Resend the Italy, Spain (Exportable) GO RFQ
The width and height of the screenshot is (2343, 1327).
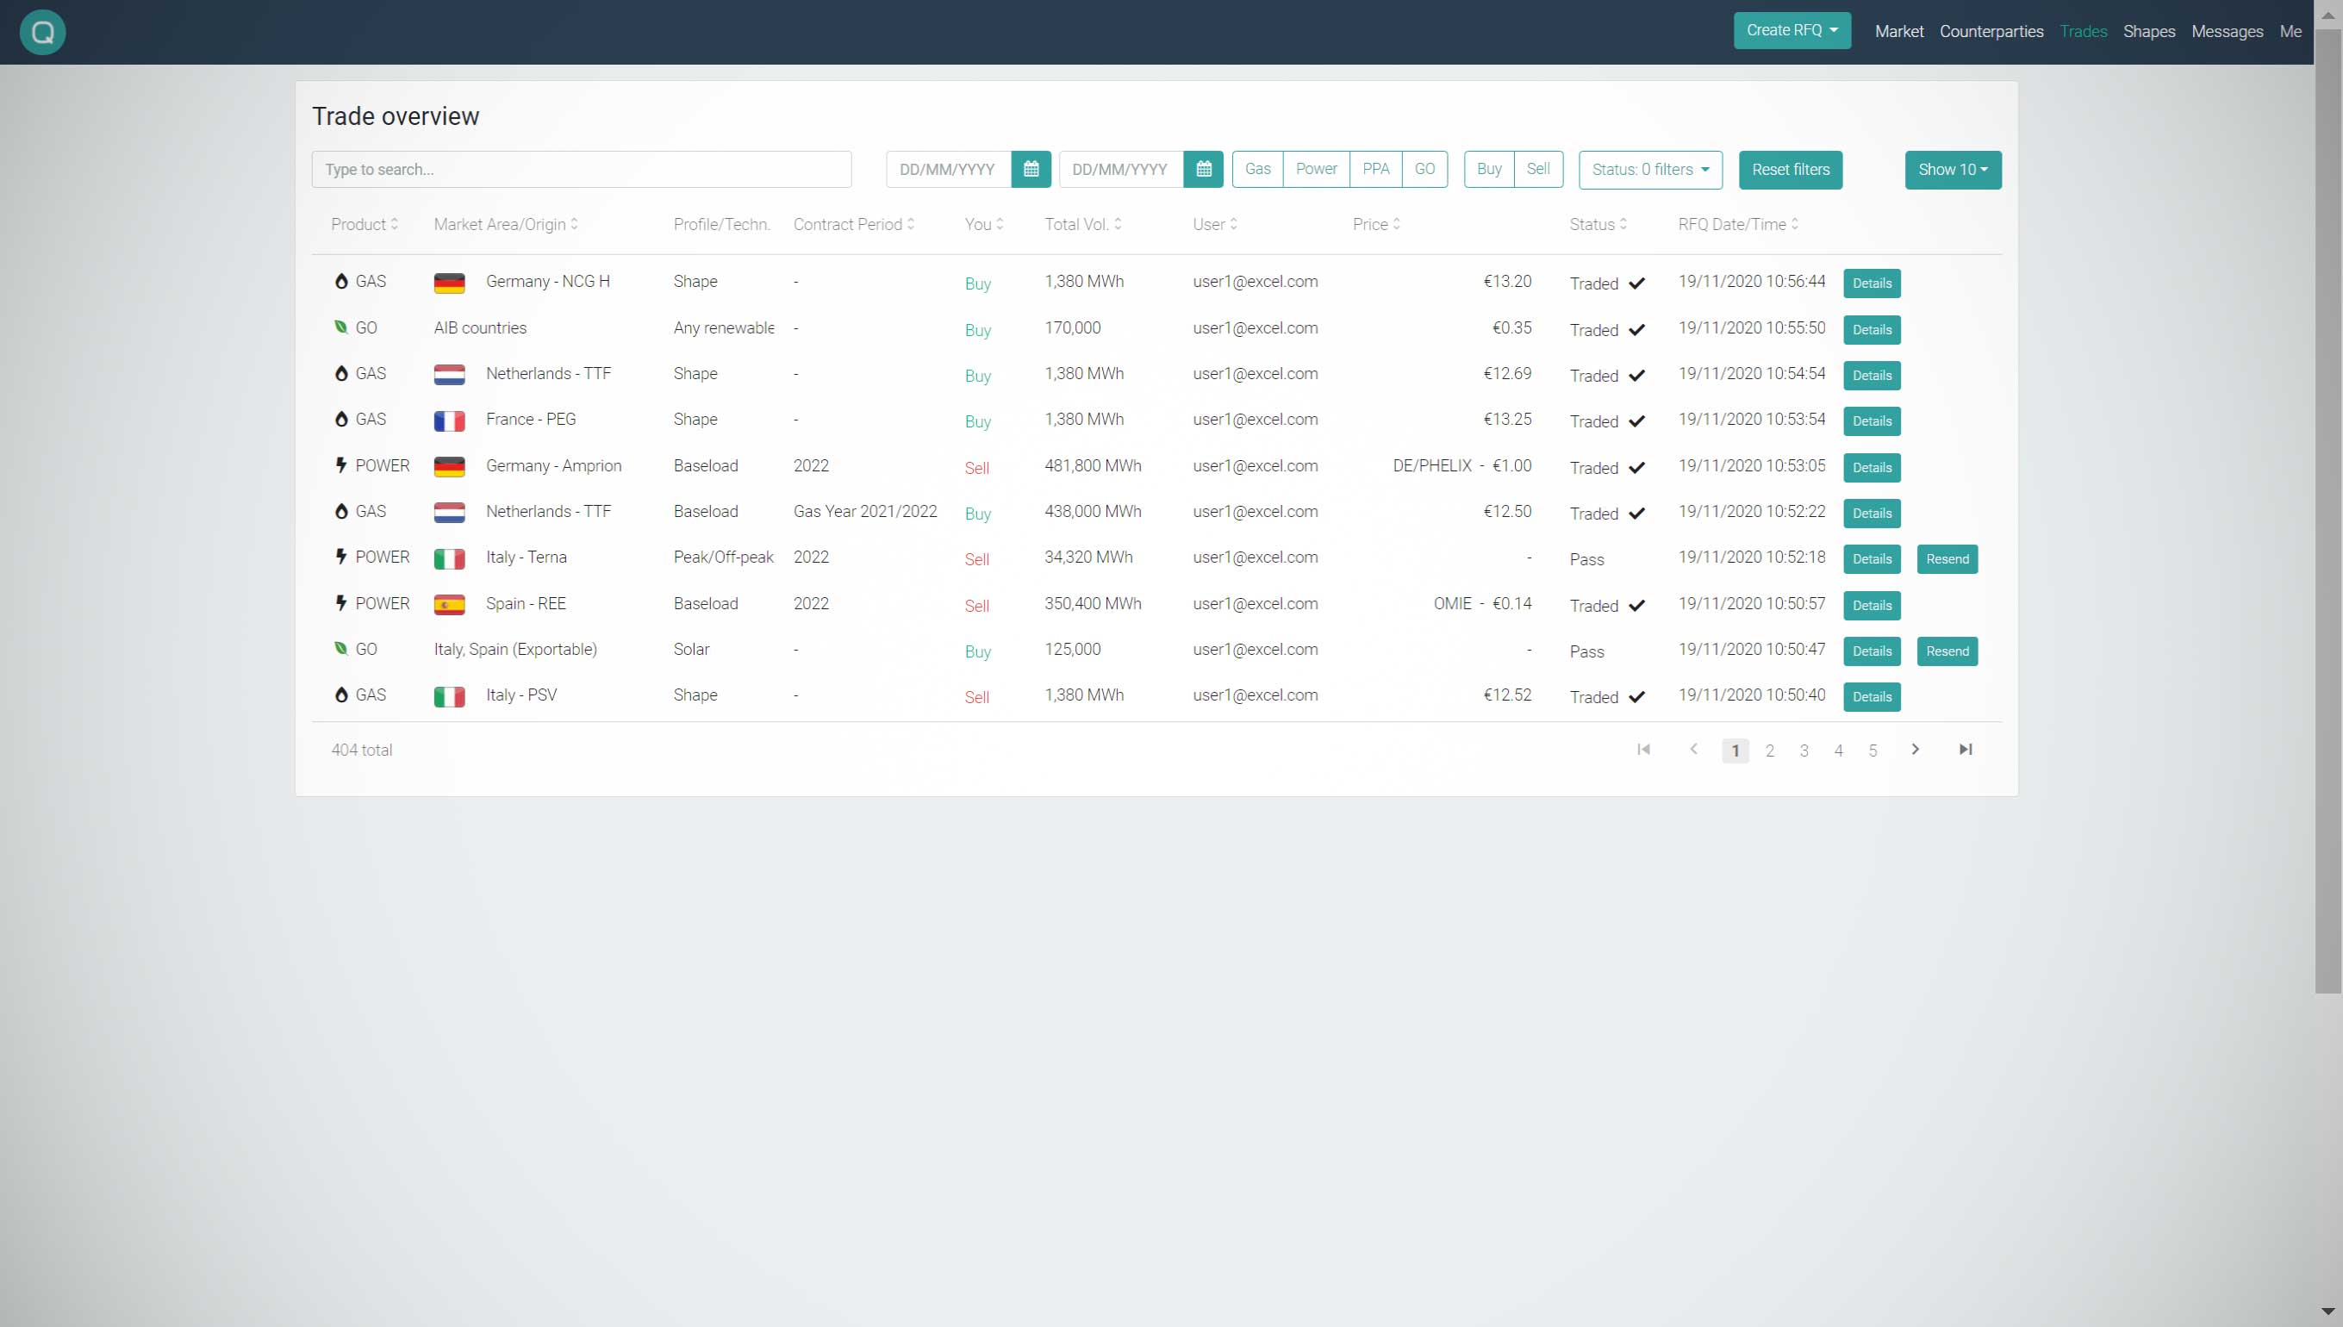1947,651
